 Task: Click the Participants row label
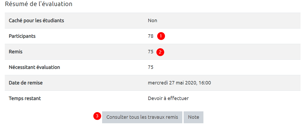tap(22, 36)
